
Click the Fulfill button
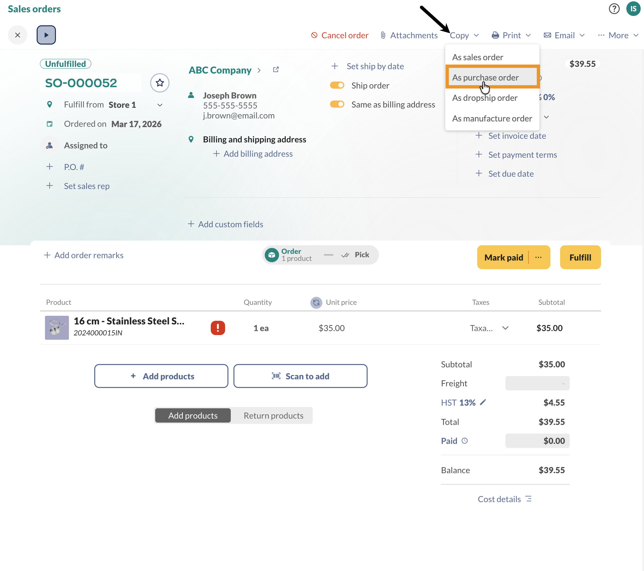click(580, 257)
